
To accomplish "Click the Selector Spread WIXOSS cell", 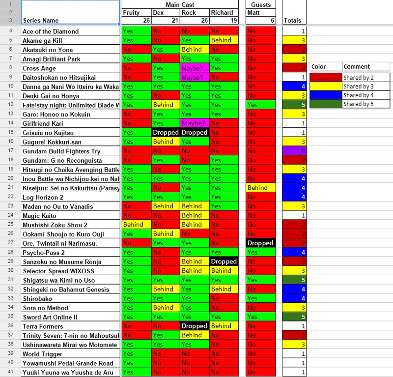I will click(x=70, y=271).
